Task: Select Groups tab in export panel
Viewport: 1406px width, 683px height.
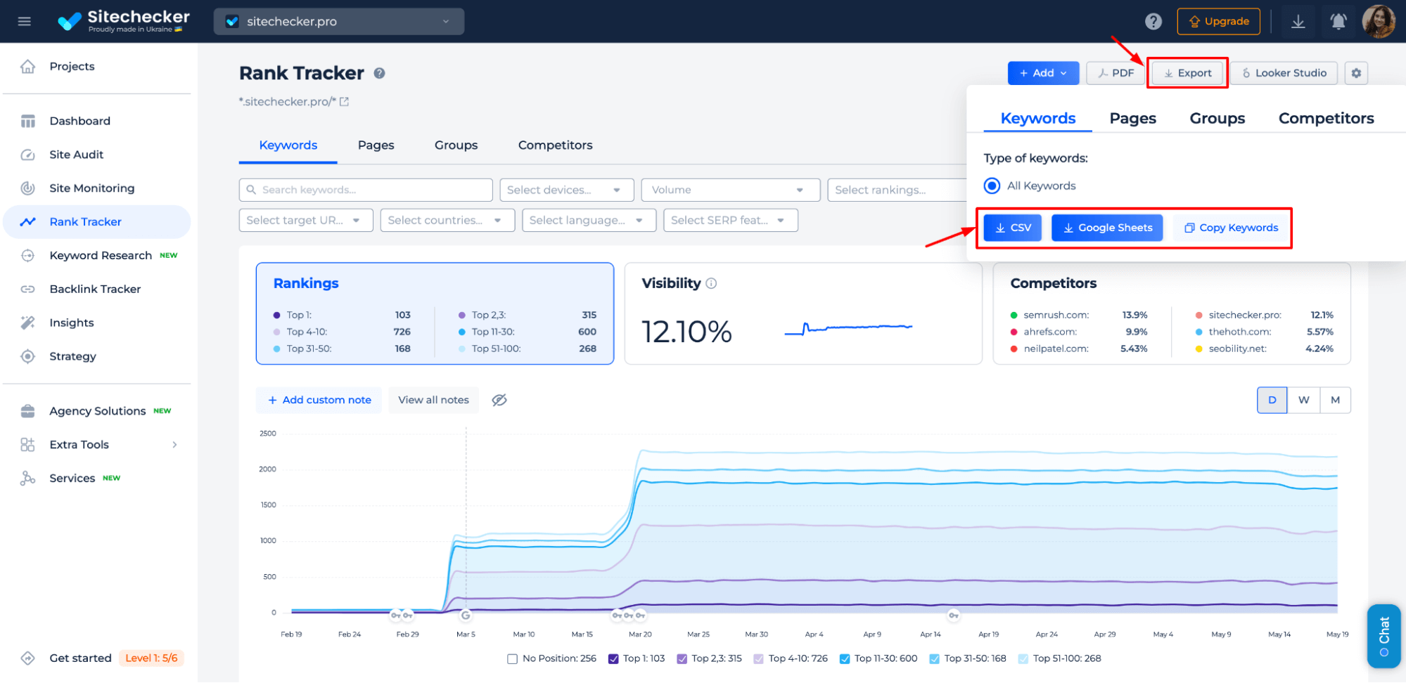Action: click(x=1217, y=118)
